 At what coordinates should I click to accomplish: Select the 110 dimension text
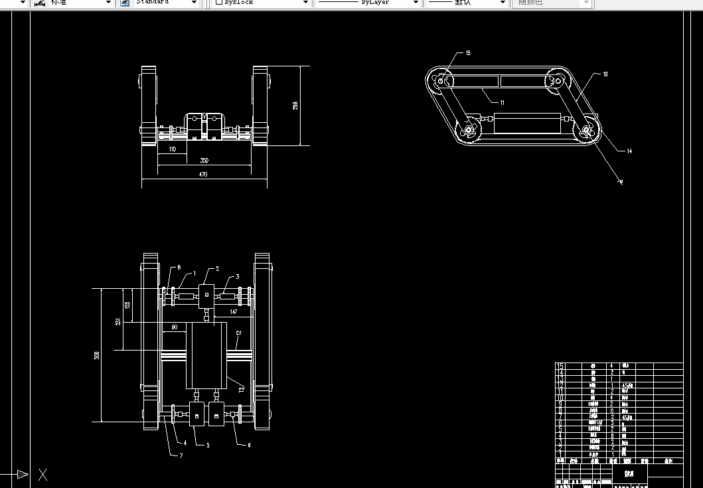click(x=172, y=149)
